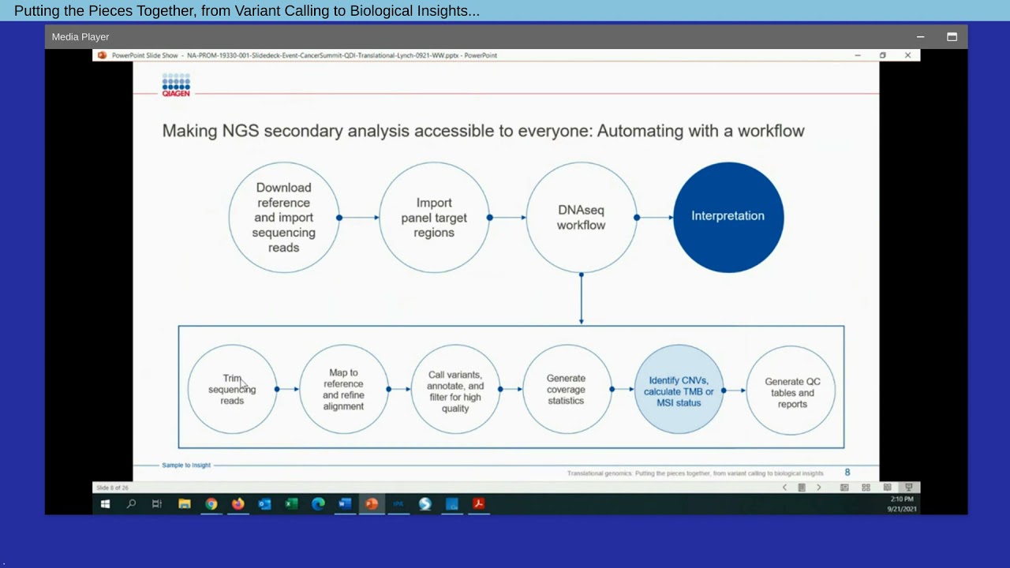Click the QIAGEN logo on slide

click(176, 85)
